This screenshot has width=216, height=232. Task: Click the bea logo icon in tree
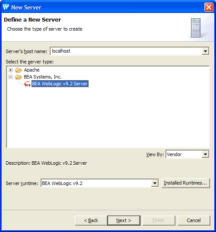(x=27, y=84)
